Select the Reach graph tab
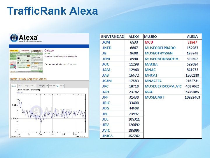 point(14,86)
